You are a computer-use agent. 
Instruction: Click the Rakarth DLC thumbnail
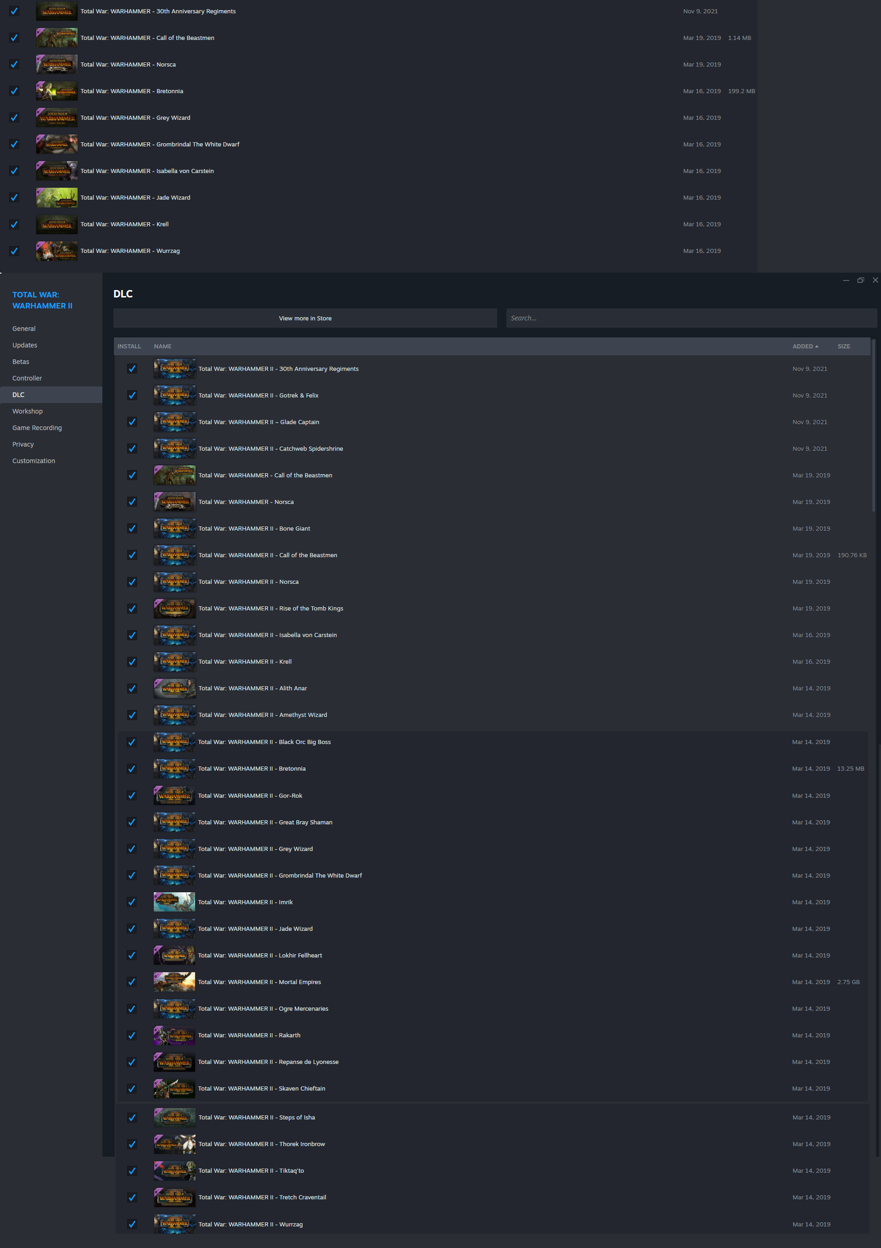[x=174, y=1035]
